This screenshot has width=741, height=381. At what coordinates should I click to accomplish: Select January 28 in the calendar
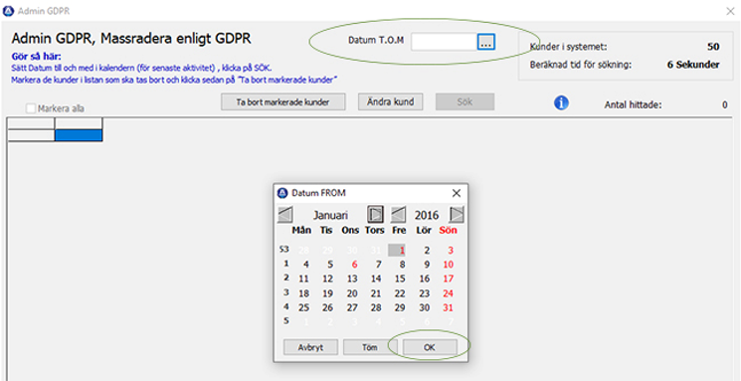pos(376,307)
